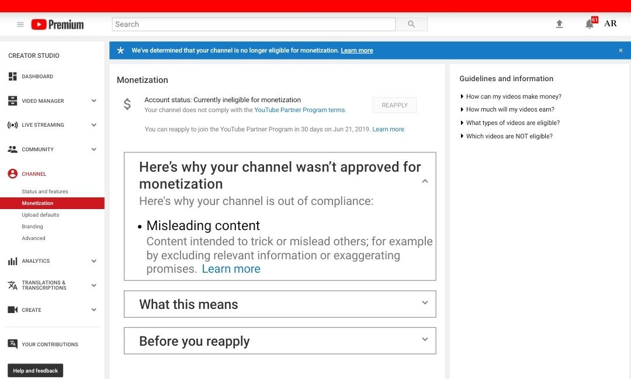Expand How can my videos make money
631x379 pixels.
pyautogui.click(x=511, y=96)
